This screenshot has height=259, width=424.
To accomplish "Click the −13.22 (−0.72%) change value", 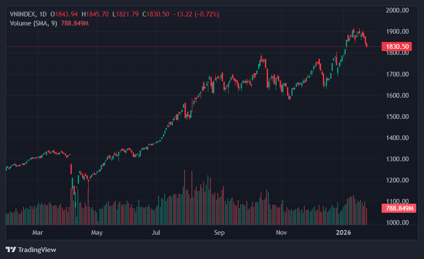I will pyautogui.click(x=196, y=14).
